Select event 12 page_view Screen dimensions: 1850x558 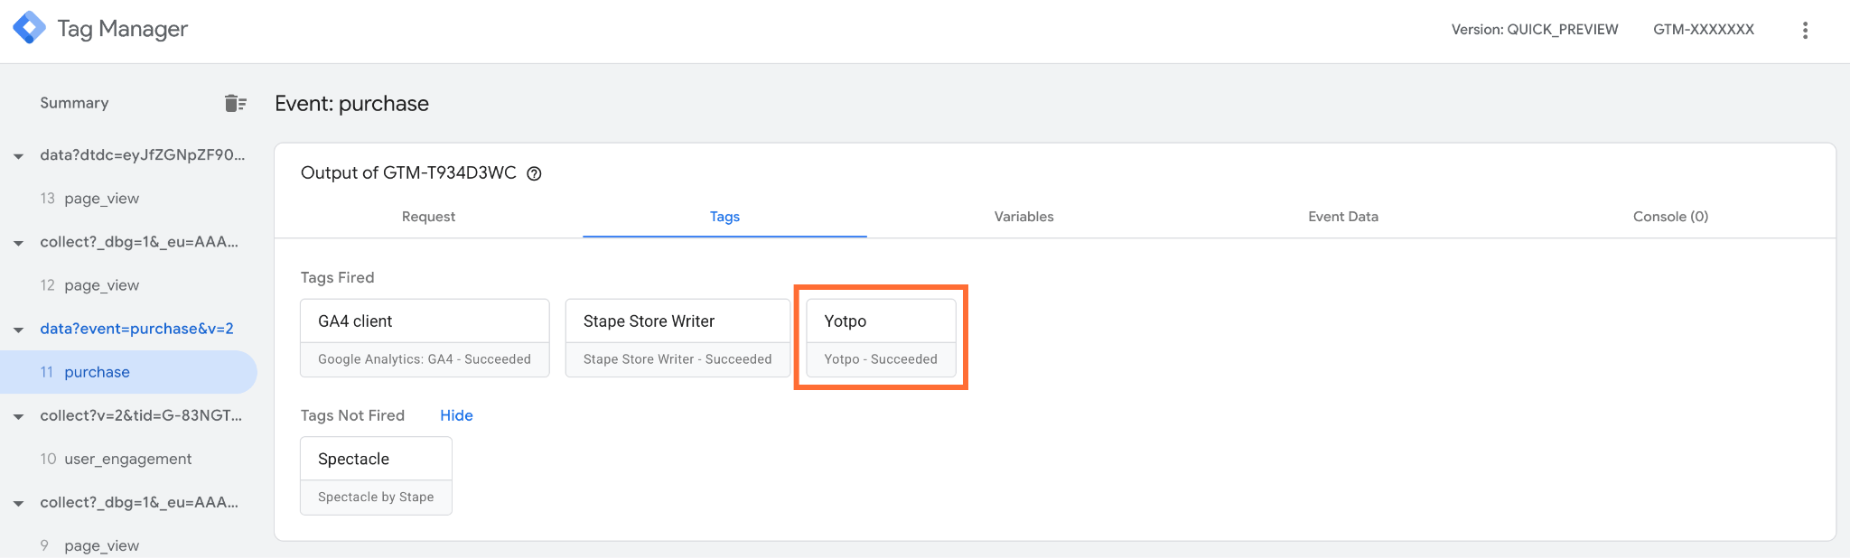pos(128,285)
